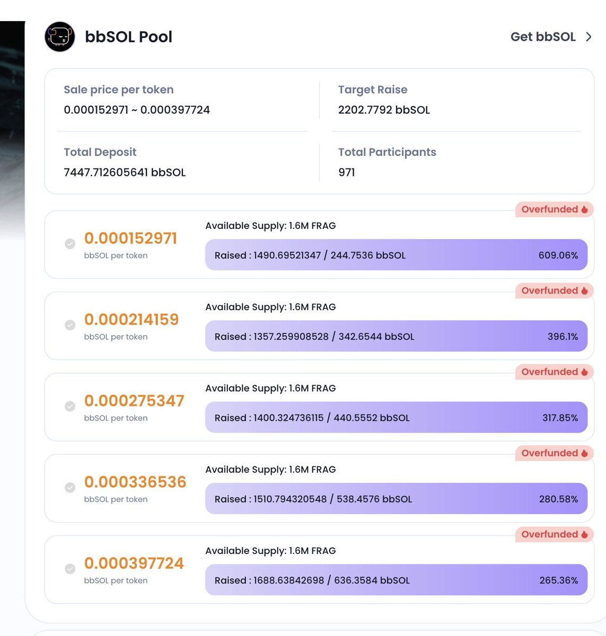Click Available Supply text above the 265.36% bar
The height and width of the screenshot is (636, 606).
pyautogui.click(x=270, y=551)
